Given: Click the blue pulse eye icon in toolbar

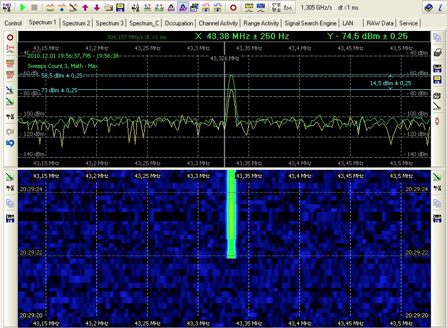Looking at the screenshot, I should click(x=218, y=8).
